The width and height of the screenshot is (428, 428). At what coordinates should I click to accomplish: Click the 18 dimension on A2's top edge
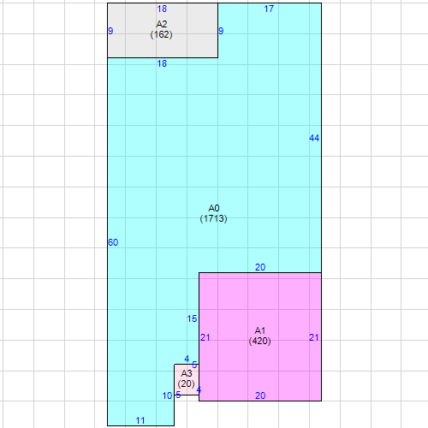162,9
